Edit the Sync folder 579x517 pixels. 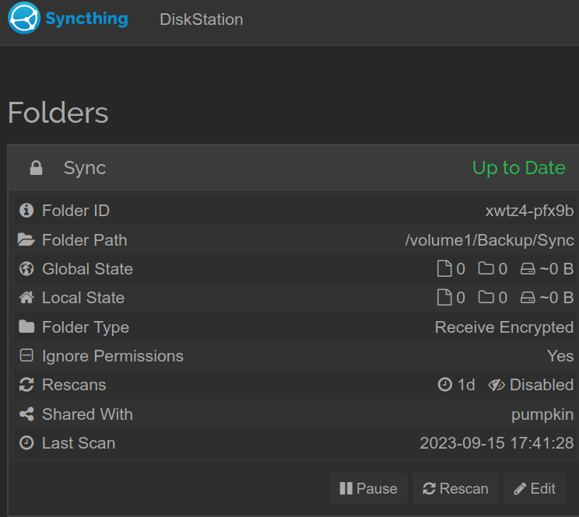535,488
